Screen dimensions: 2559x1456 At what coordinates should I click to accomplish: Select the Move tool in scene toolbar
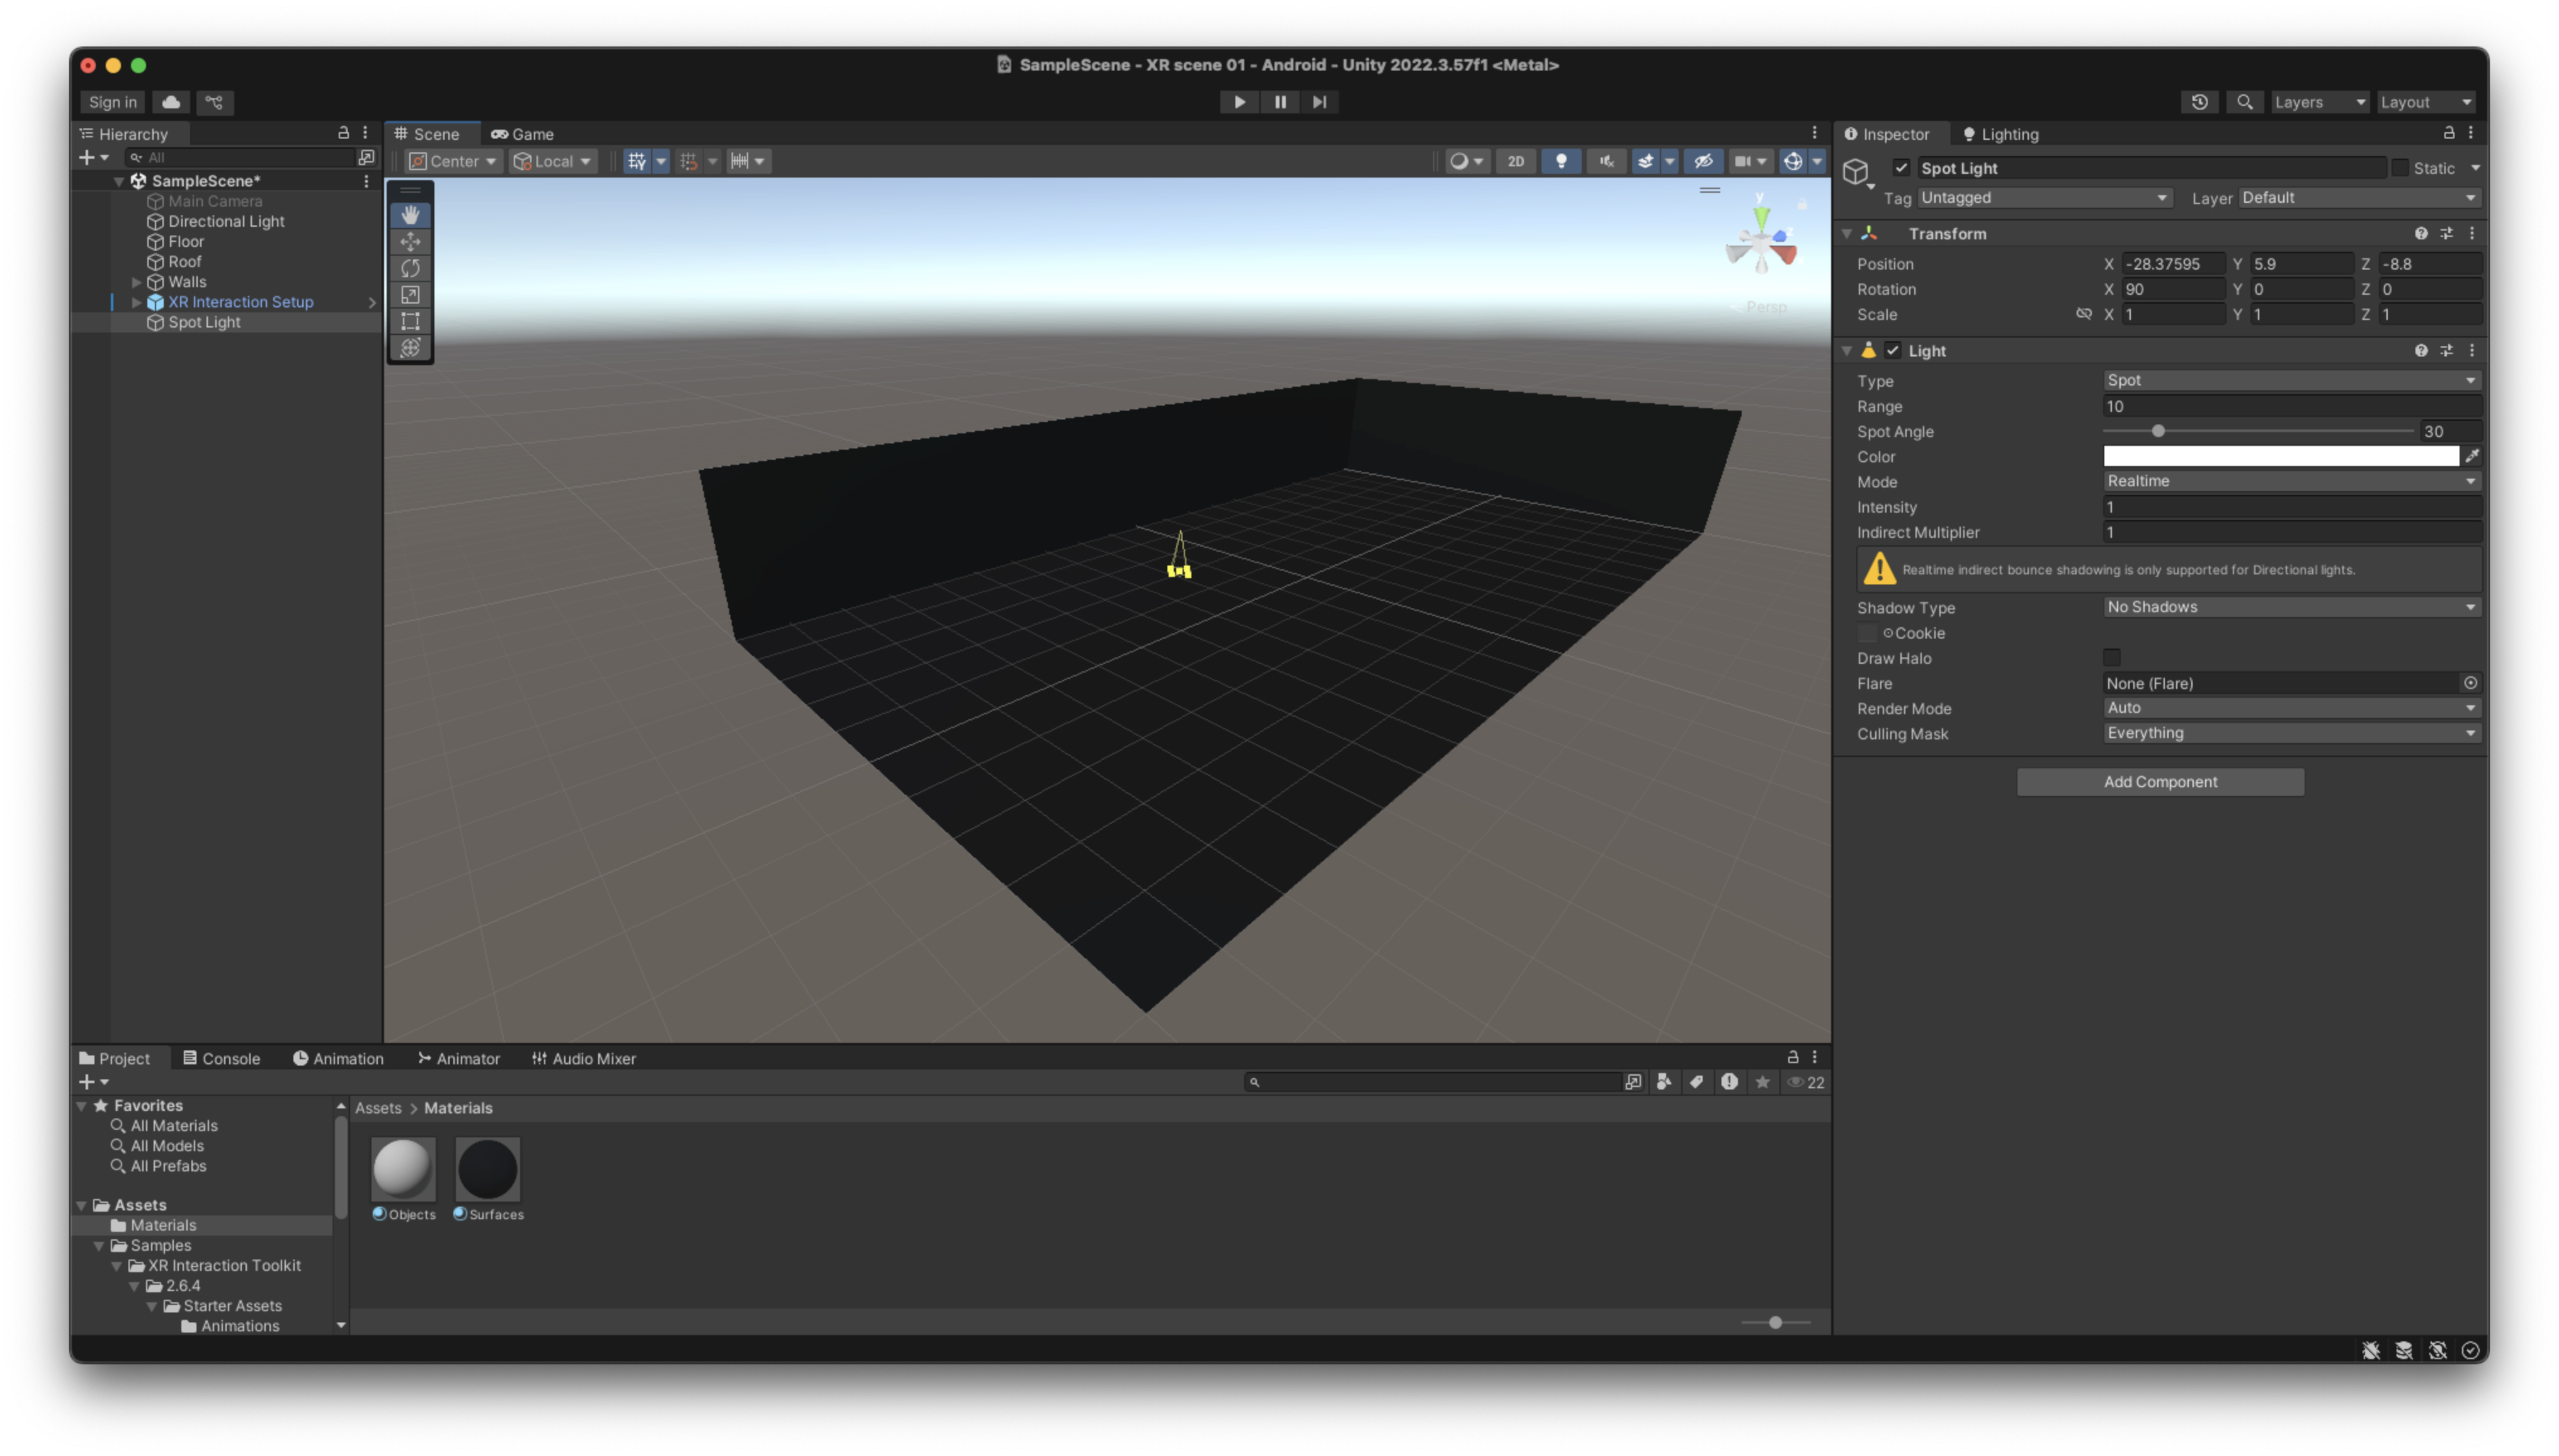coord(410,242)
